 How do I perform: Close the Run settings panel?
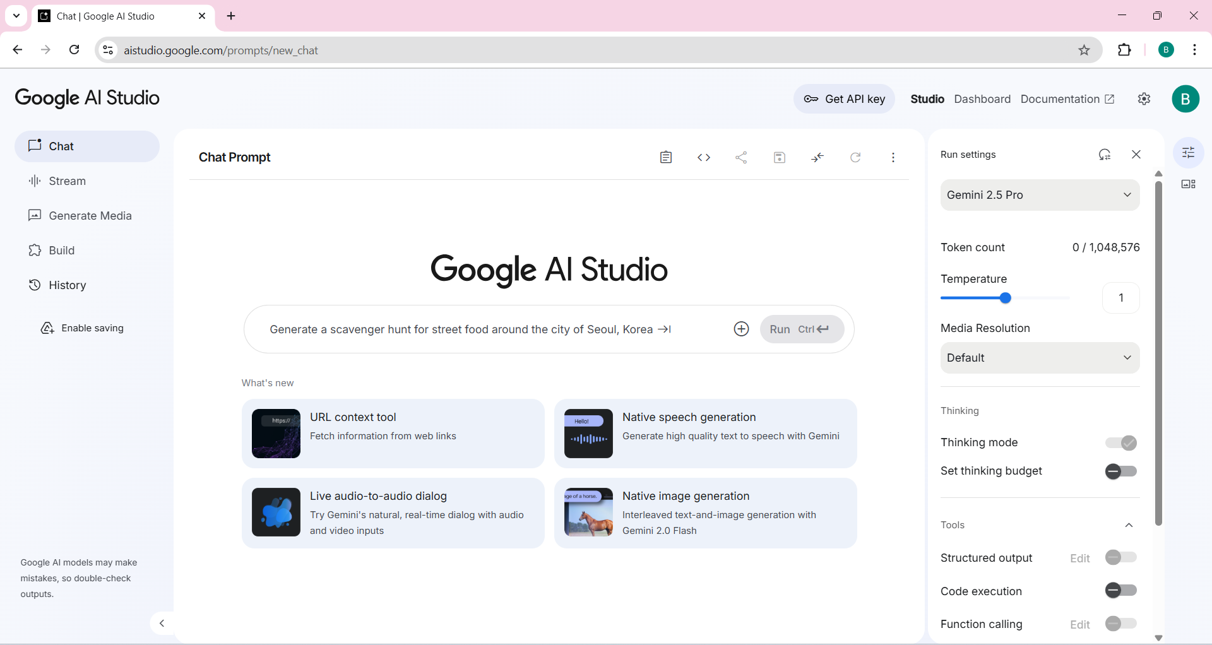(1136, 155)
